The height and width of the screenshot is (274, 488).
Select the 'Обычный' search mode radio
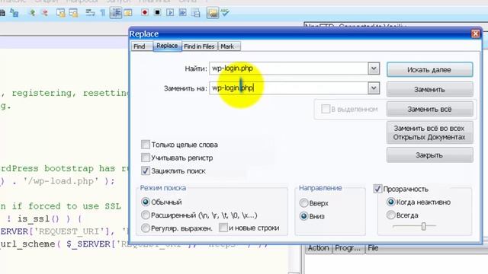click(146, 202)
